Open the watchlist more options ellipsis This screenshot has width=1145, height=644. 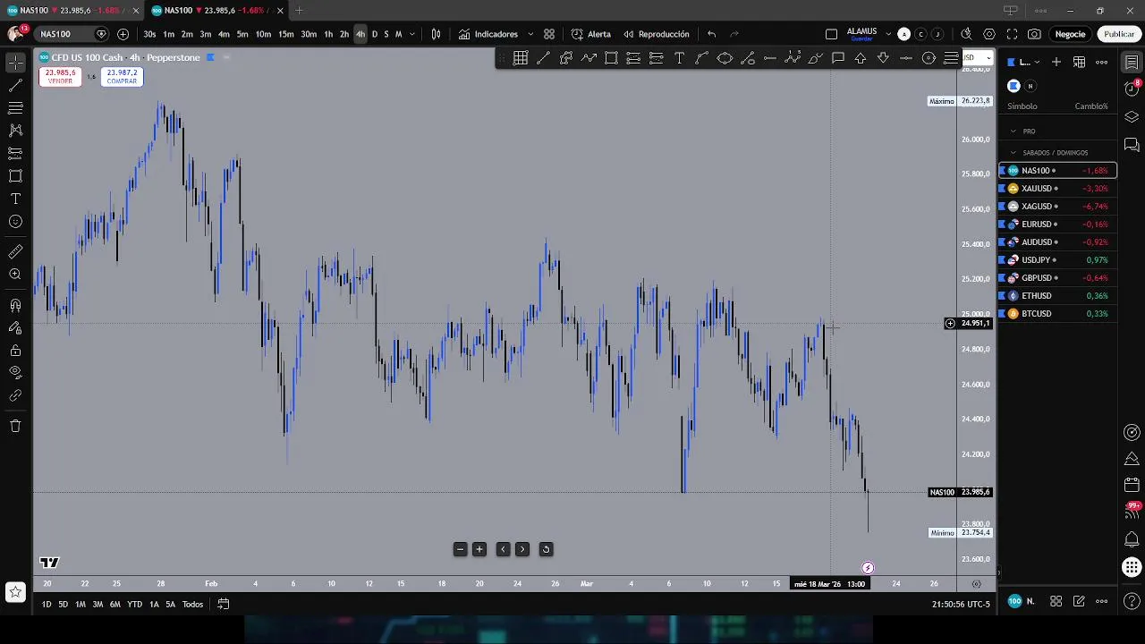point(1102,62)
